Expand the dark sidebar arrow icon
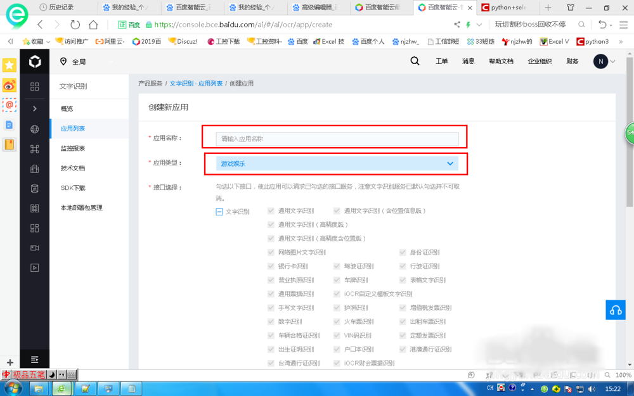This screenshot has width=634, height=396. (35, 108)
